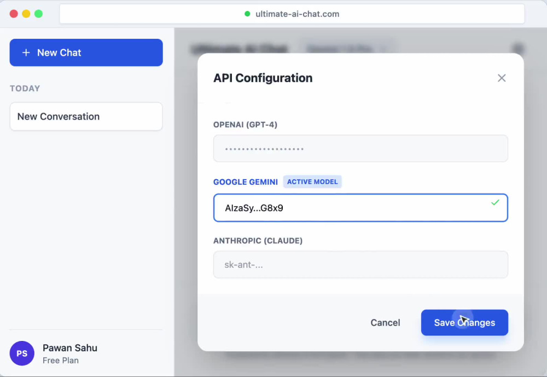The width and height of the screenshot is (547, 377).
Task: Click the TODAY section heading
Action: click(x=25, y=89)
